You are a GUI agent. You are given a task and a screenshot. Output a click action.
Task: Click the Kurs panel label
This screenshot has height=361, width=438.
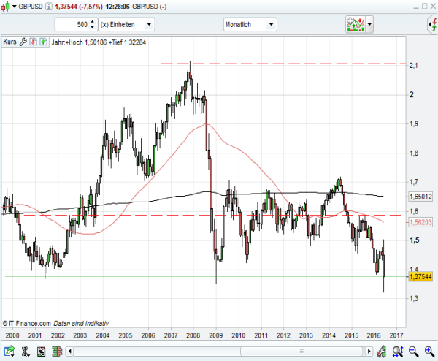pyautogui.click(x=9, y=42)
